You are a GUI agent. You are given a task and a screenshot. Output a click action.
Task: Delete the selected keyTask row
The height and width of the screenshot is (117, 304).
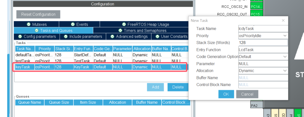tap(178, 87)
